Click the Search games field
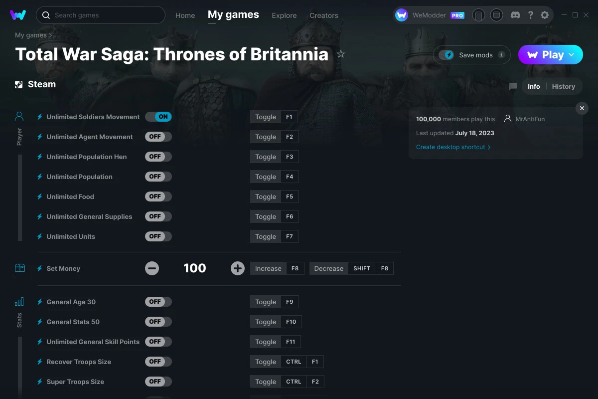 pos(100,15)
